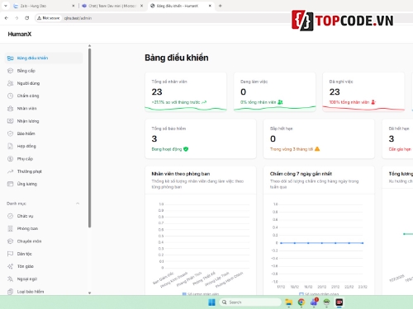Click the Bảng điều khiển page heading

[x=177, y=58]
